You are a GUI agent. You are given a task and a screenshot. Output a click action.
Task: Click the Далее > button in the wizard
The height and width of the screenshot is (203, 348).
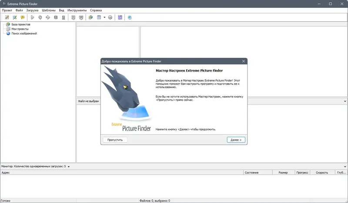(x=236, y=140)
